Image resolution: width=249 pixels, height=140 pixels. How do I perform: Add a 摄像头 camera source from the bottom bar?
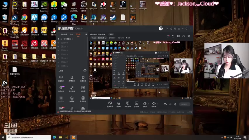(x=119, y=105)
